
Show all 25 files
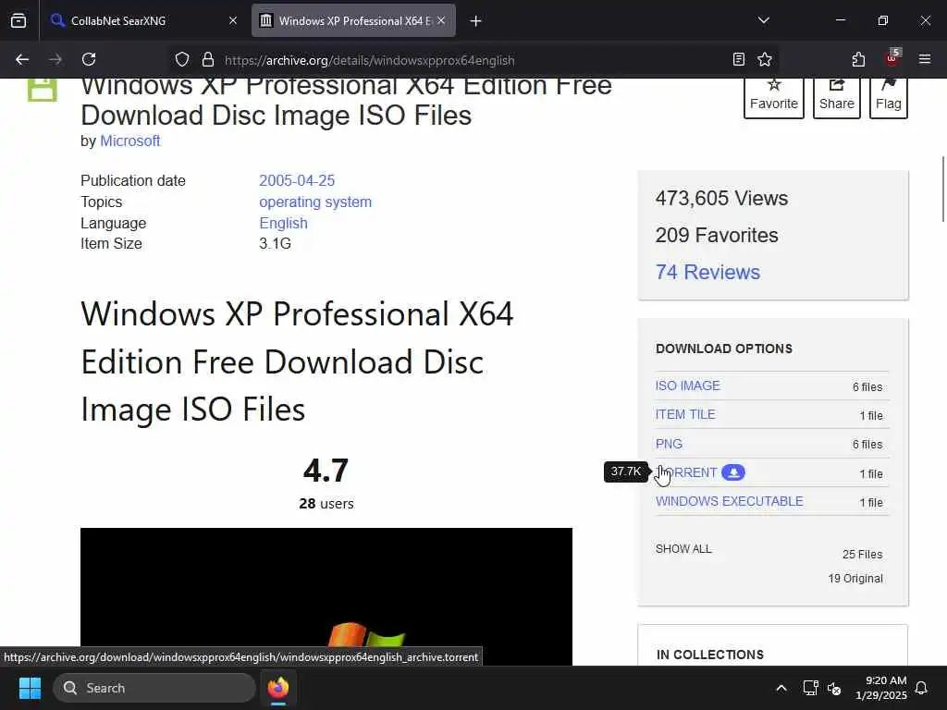click(x=683, y=549)
